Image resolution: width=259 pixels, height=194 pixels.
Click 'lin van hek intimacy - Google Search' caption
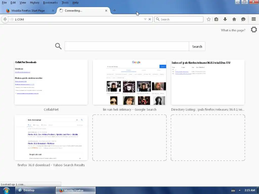coord(129,109)
